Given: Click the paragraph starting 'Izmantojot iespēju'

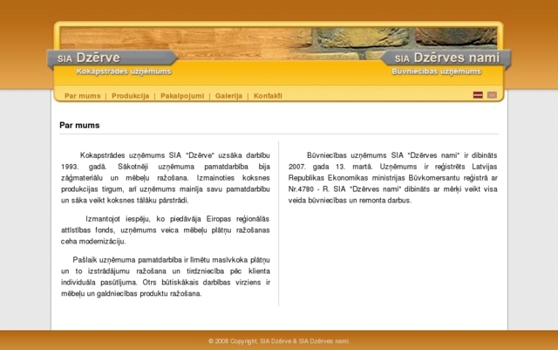Looking at the screenshot, I should pos(166,230).
